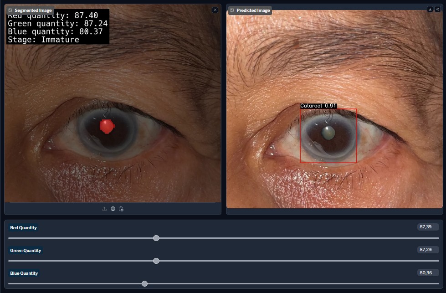
Task: Click the upload icon below the segmented image
Action: (x=104, y=209)
